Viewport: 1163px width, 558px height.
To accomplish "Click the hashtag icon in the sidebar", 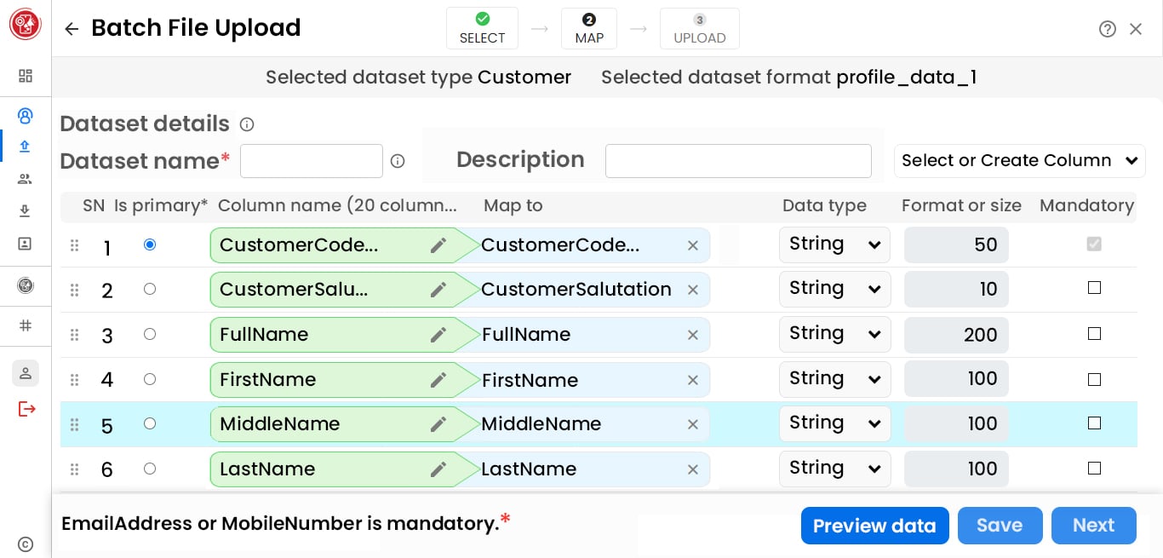I will (x=26, y=325).
